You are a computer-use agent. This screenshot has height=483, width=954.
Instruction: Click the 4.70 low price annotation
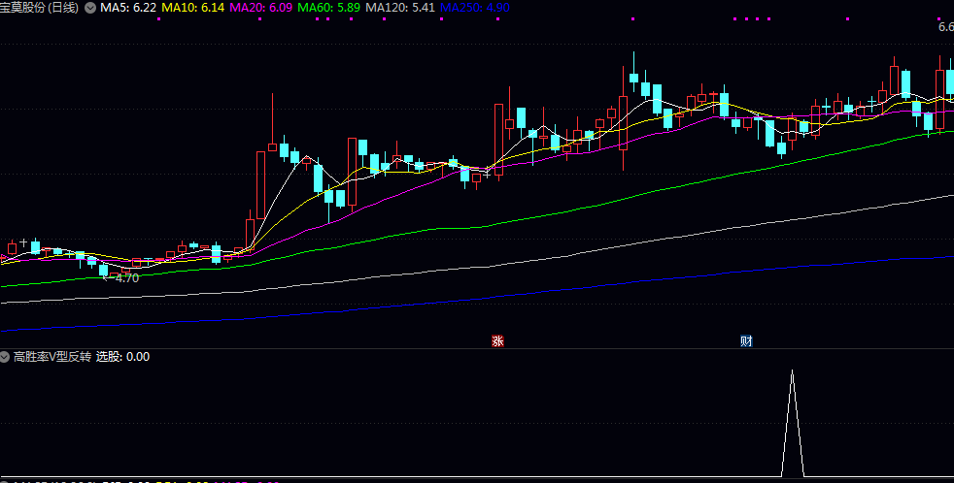(x=127, y=277)
